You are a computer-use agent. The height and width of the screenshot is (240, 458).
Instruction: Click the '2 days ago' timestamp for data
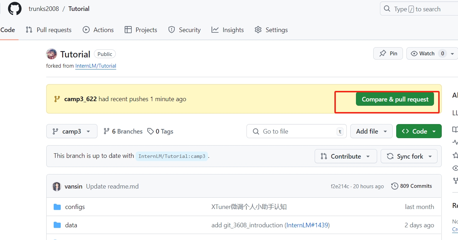point(420,225)
